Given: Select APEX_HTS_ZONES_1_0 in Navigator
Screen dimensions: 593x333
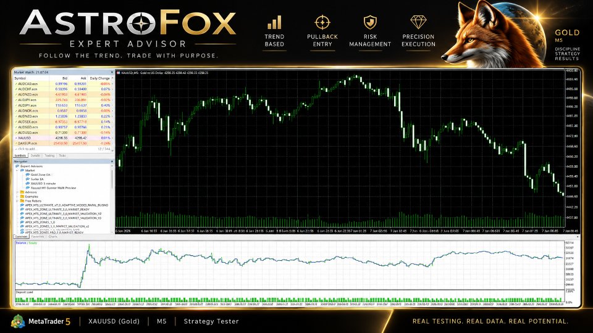Looking at the screenshot, I should pyautogui.click(x=40, y=223).
